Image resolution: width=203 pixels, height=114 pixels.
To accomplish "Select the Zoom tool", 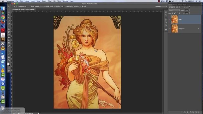I will tap(9, 60).
